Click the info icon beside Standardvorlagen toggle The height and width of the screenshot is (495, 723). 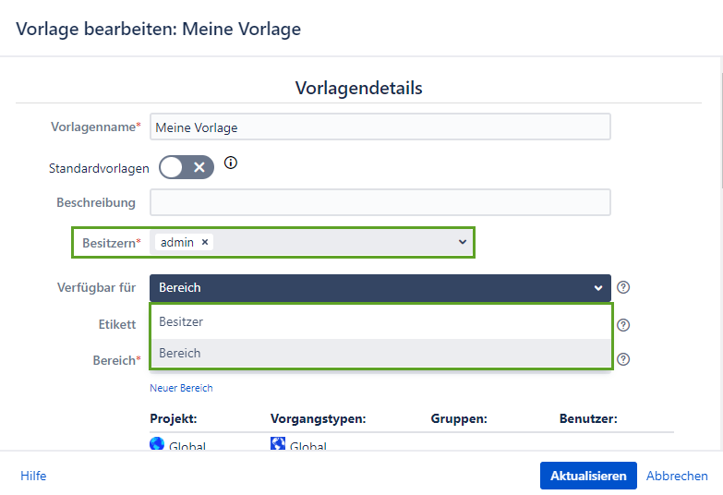[x=231, y=163]
